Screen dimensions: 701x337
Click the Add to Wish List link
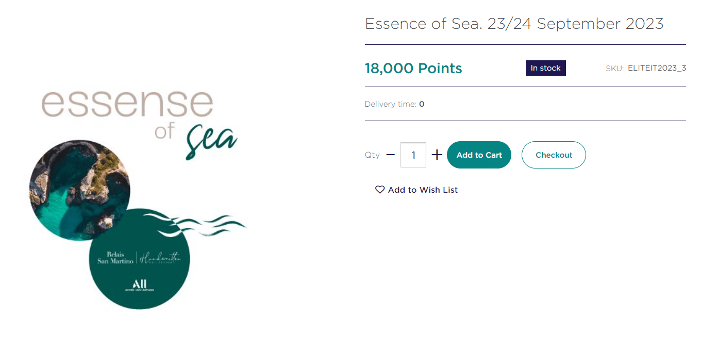423,190
